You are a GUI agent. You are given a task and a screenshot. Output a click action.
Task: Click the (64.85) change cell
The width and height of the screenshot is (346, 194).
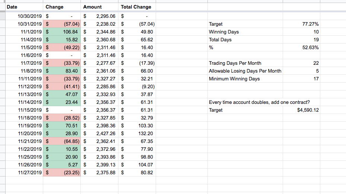click(x=62, y=141)
